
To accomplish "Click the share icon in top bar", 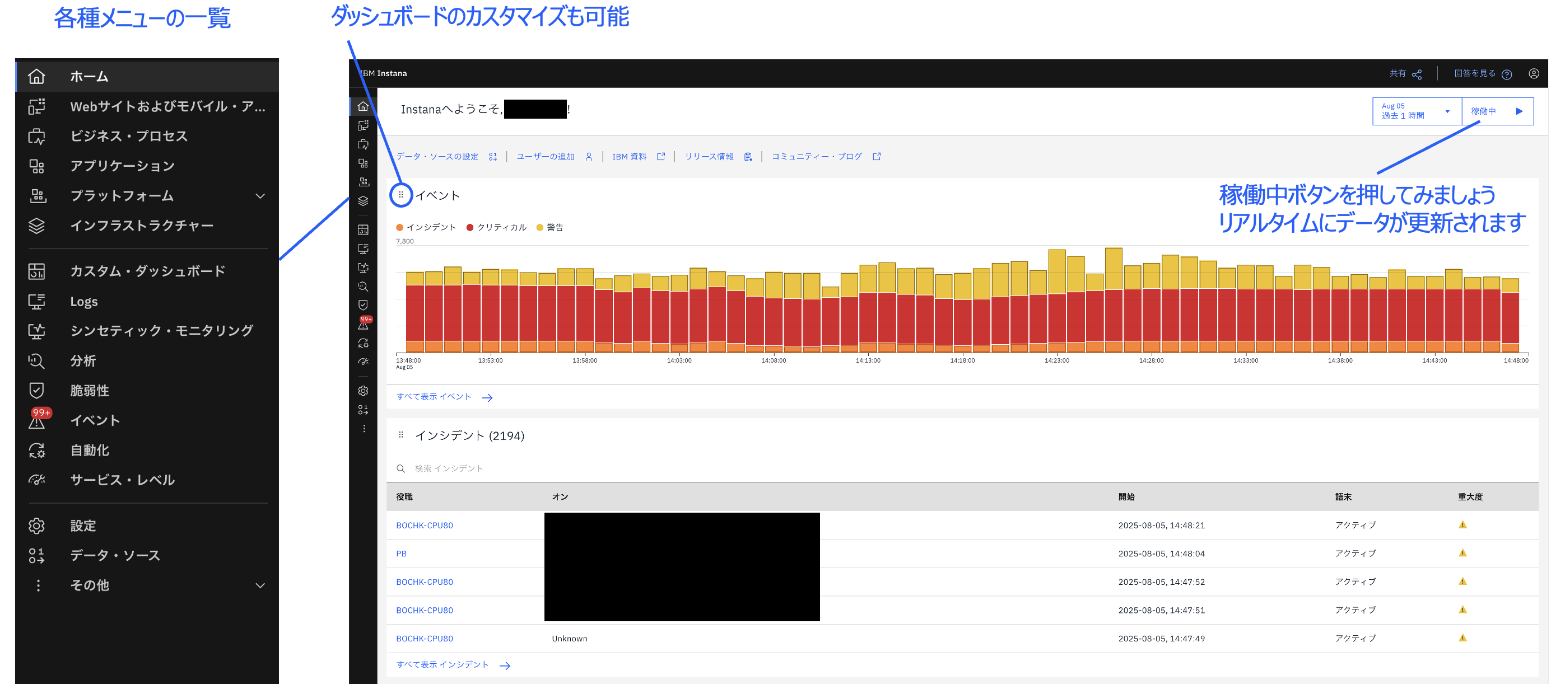I will [1417, 74].
